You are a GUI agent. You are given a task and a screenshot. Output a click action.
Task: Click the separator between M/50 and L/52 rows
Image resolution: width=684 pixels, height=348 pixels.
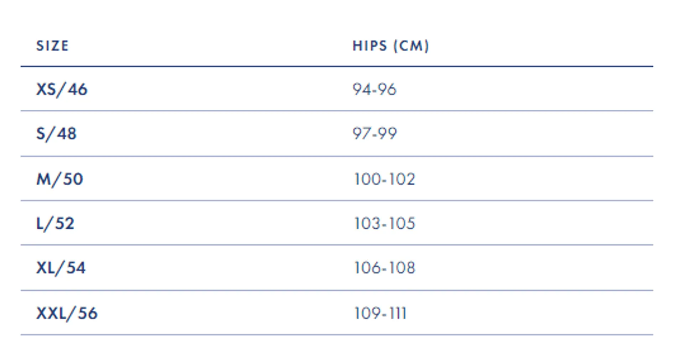point(337,201)
